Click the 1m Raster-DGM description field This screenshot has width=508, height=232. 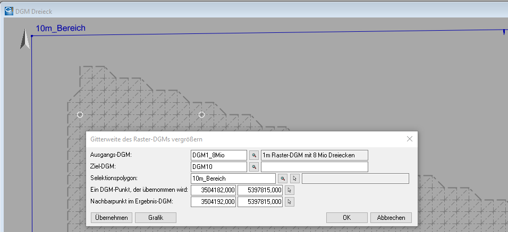point(314,155)
